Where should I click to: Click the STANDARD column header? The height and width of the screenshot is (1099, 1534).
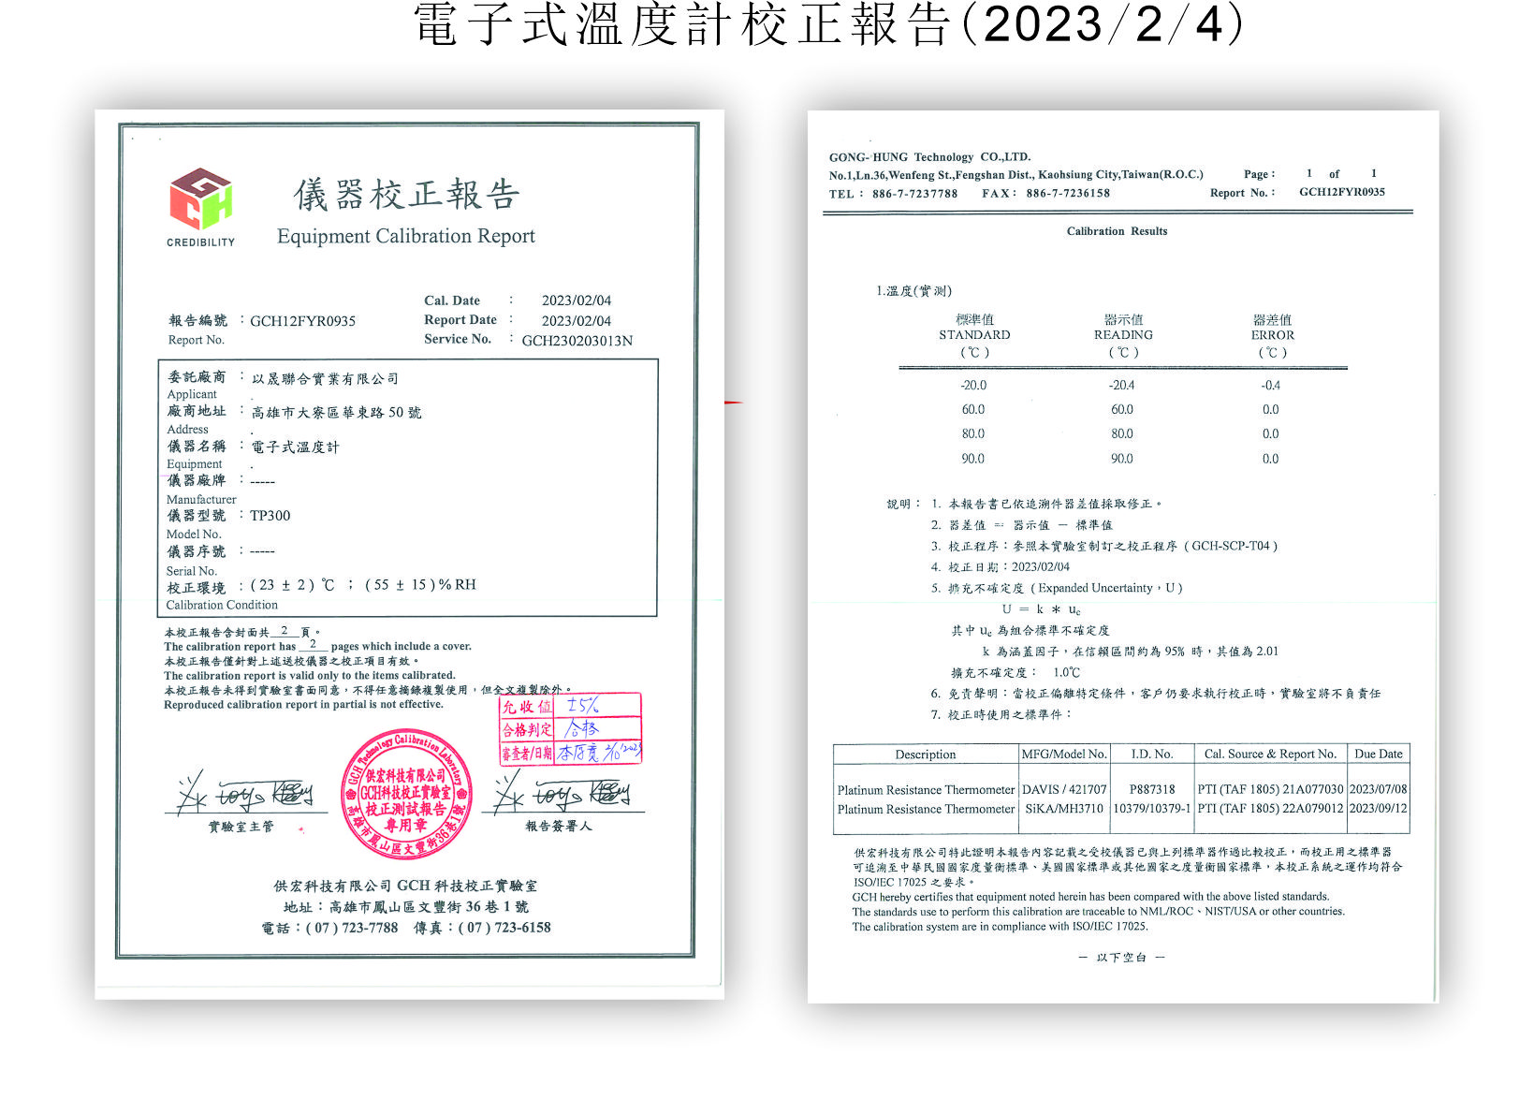[x=974, y=336]
